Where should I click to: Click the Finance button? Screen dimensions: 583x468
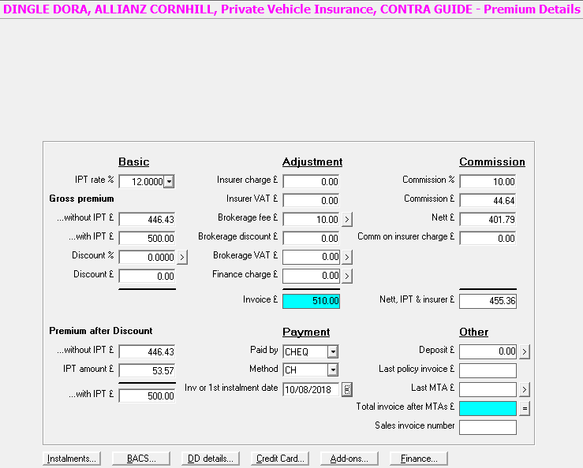point(419,459)
